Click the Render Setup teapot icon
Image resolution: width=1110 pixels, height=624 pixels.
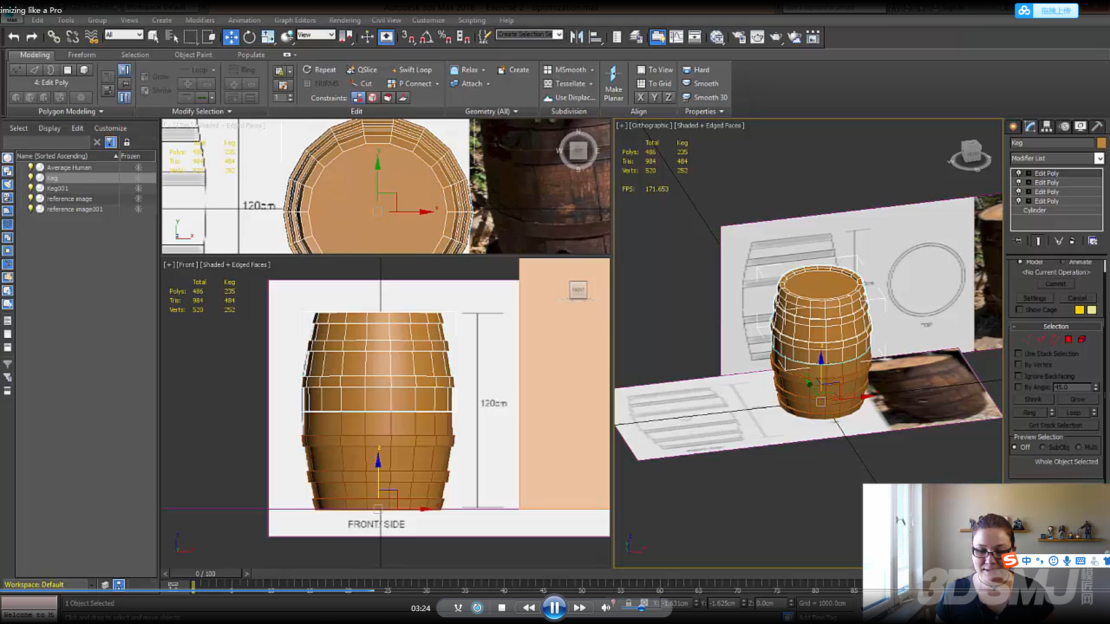739,37
